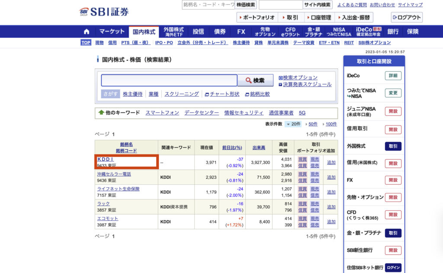Image resolution: width=443 pixels, height=273 pixels.
Task: Open サイトマップ link
Action: [x=410, y=5]
